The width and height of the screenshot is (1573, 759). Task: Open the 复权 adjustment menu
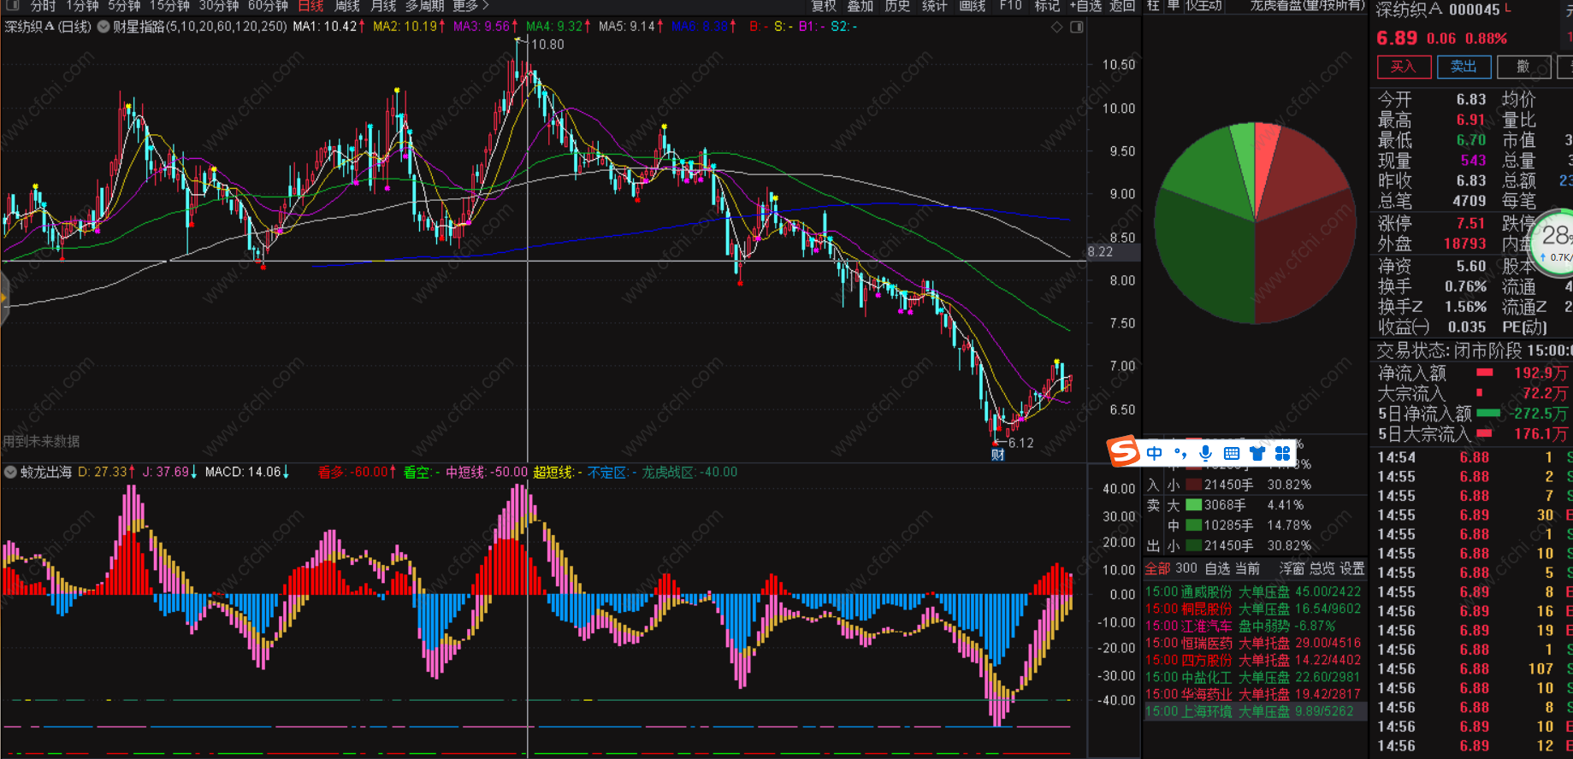tap(824, 6)
